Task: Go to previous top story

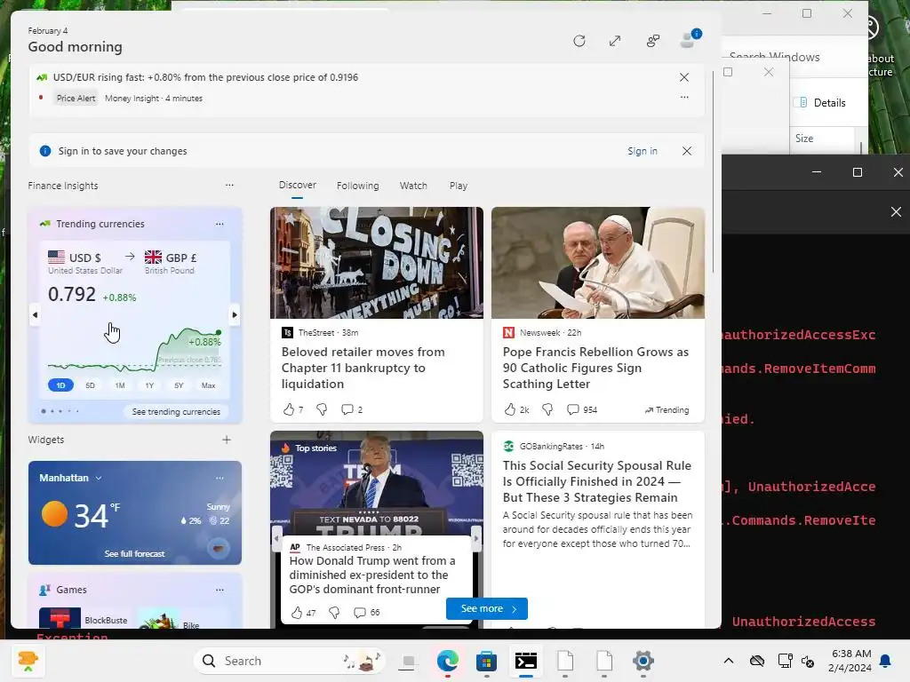Action: click(277, 537)
